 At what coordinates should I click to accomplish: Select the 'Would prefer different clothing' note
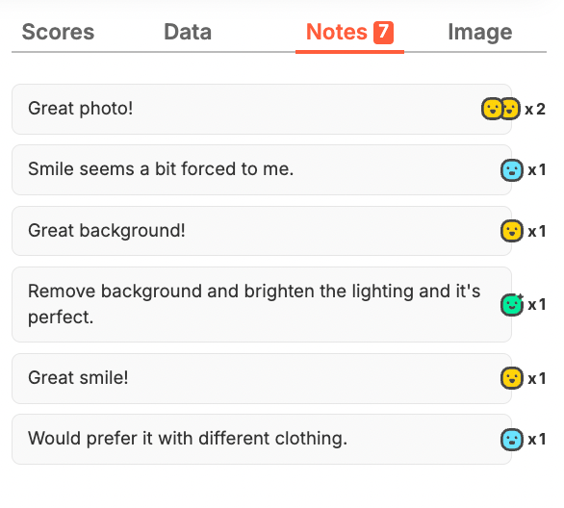tap(262, 440)
